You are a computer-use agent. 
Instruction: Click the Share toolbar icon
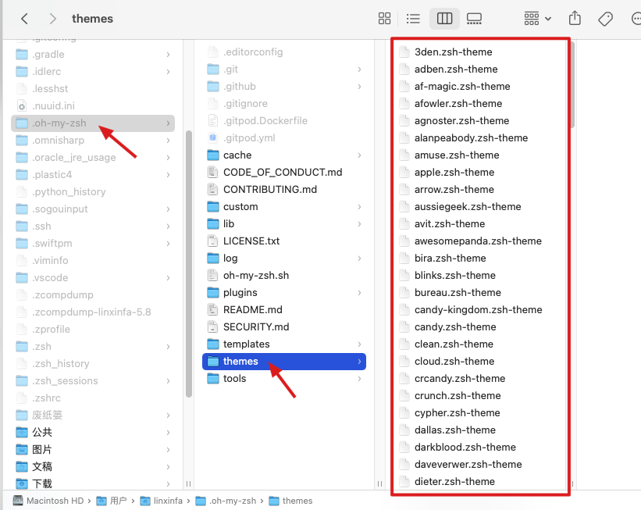[575, 18]
